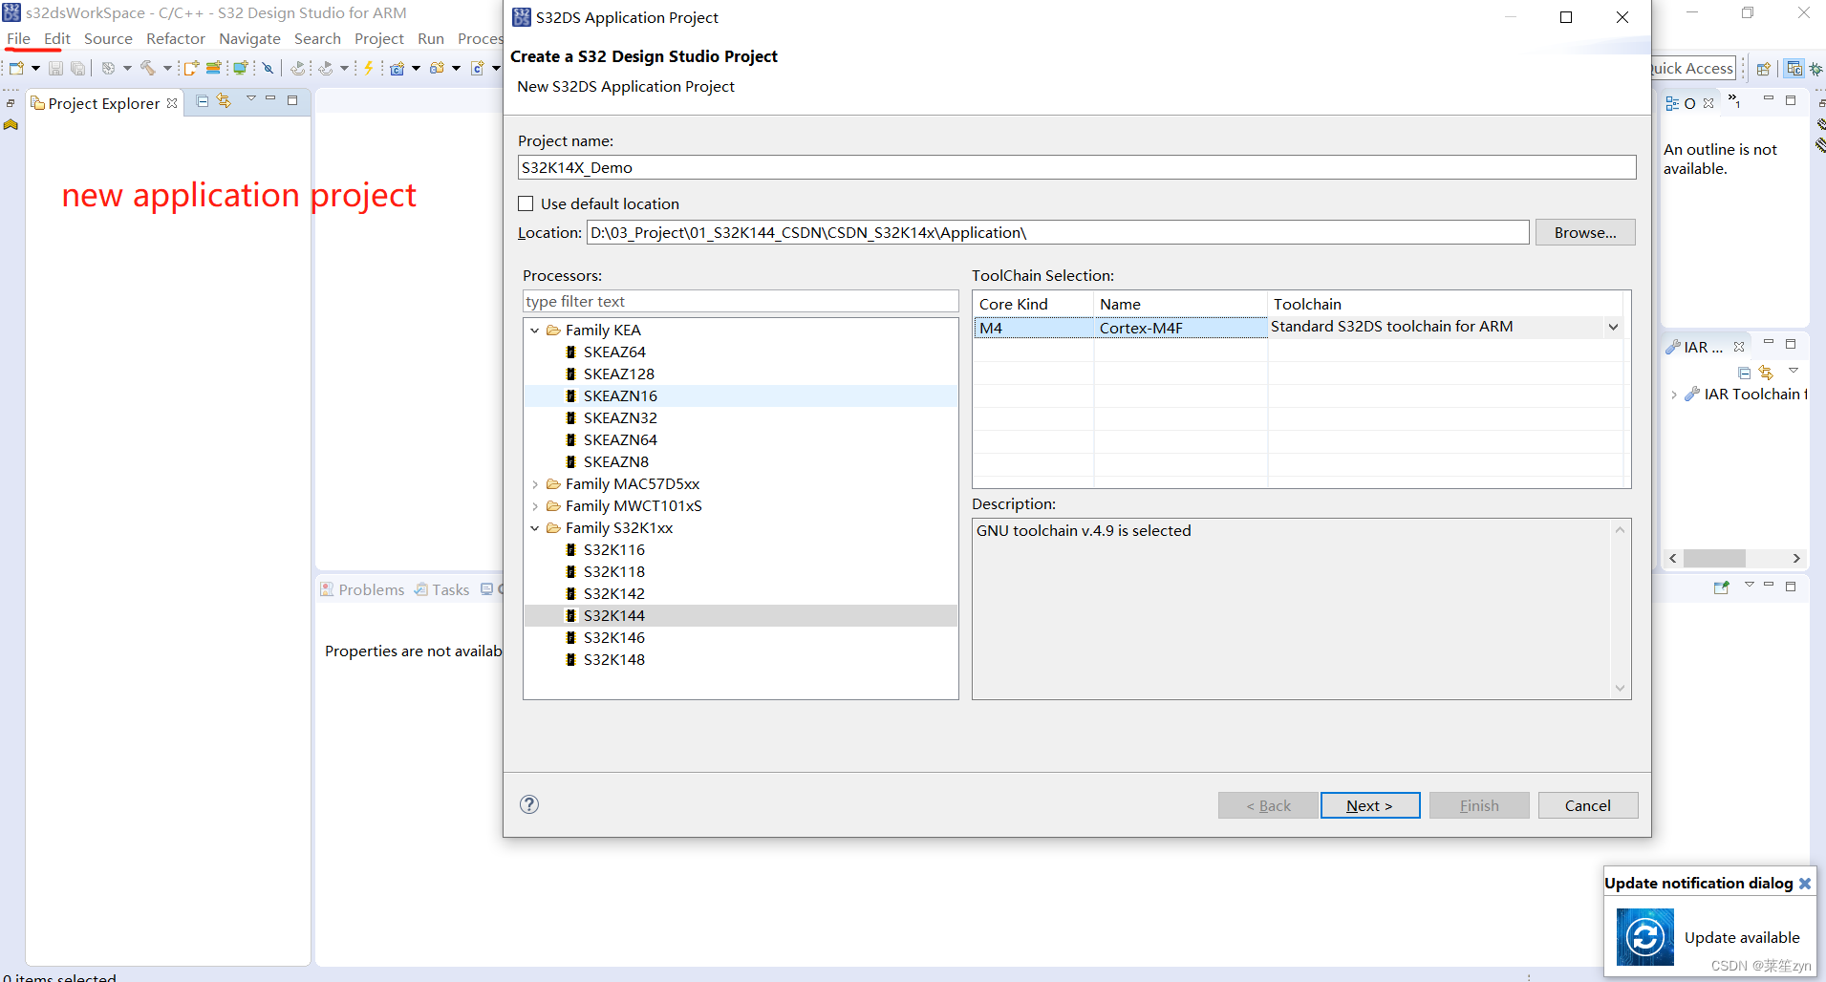Close the Outline view tab
This screenshot has width=1826, height=982.
(x=1708, y=103)
